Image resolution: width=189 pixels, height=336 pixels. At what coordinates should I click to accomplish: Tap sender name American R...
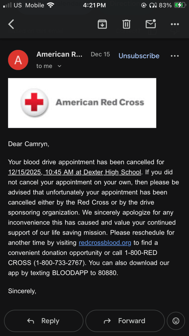pos(59,54)
